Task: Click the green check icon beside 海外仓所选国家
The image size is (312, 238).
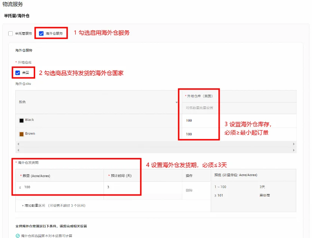Action: click(17, 236)
